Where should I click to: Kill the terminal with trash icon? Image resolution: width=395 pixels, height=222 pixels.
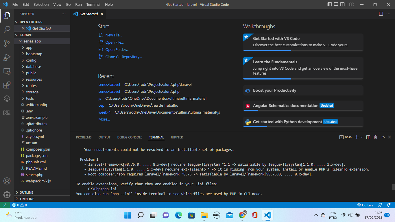[376, 137]
